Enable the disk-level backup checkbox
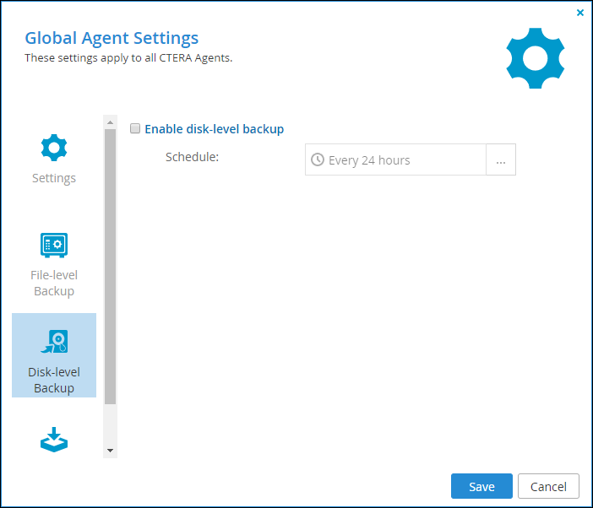This screenshot has height=508, width=593. 135,128
